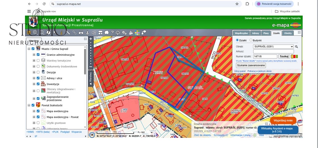Image resolution: width=318 pixels, height=148 pixels.
Task: Click the link chain icon in toolbar
Action: click(74, 32)
